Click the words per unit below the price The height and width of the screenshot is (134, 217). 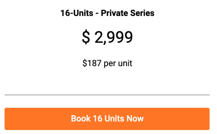coord(118,64)
